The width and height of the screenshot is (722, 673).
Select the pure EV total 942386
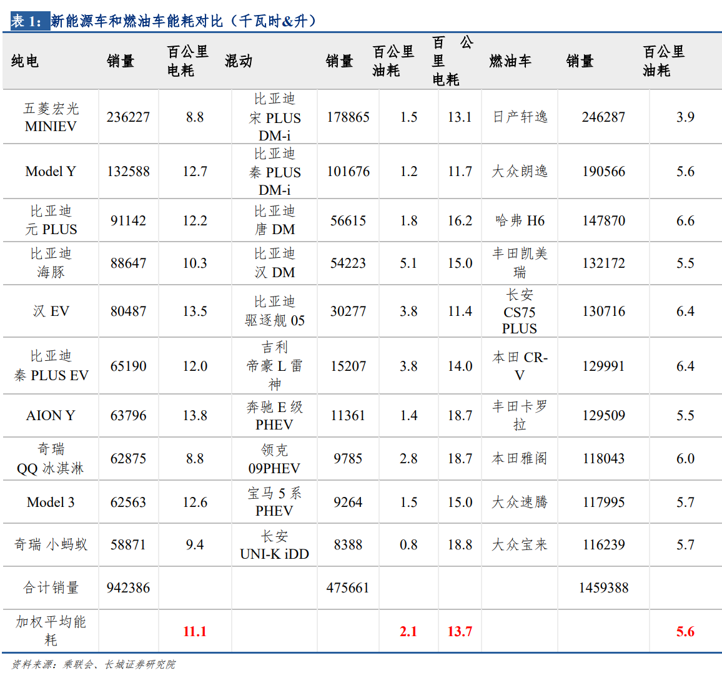pyautogui.click(x=128, y=588)
